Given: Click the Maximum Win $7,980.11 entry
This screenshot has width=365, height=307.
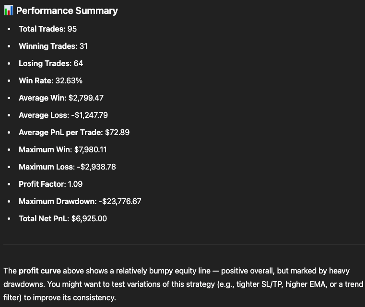Looking at the screenshot, I should click(x=63, y=149).
